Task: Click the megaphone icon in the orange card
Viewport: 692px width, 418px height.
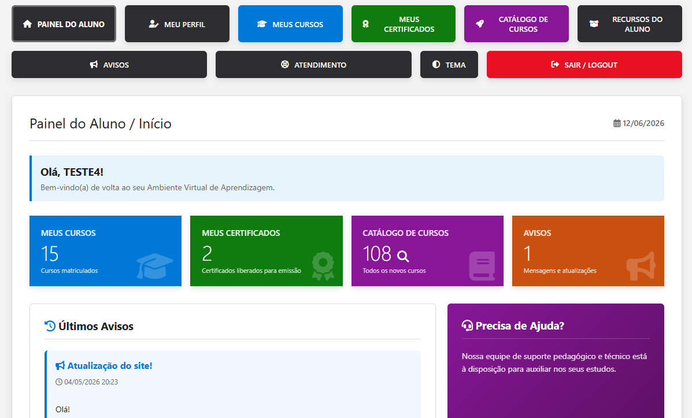Action: click(x=641, y=266)
